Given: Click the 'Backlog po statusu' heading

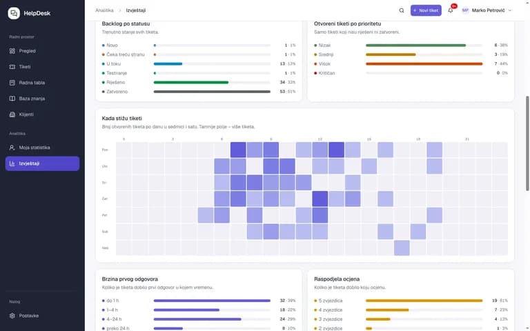Looking at the screenshot, I should [x=126, y=24].
